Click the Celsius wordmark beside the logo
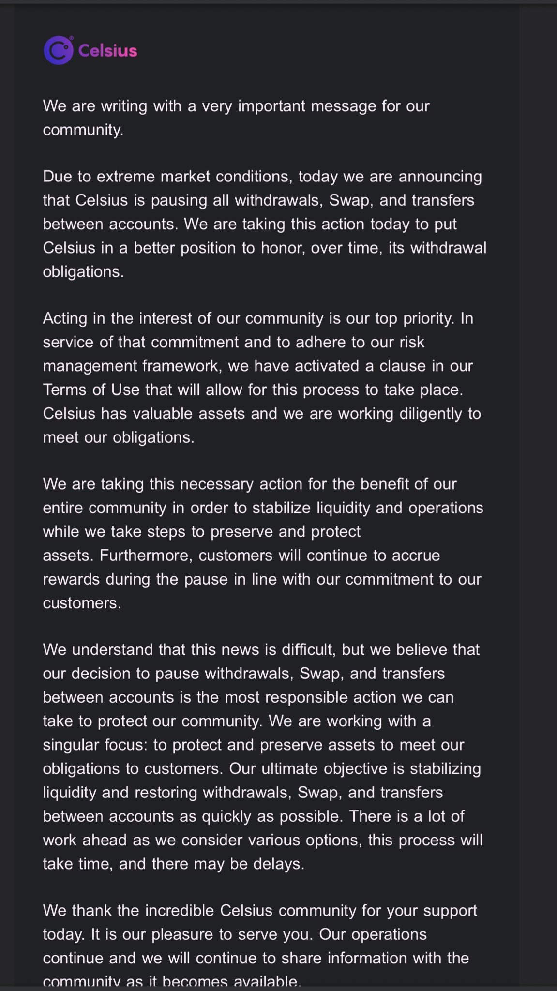The width and height of the screenshot is (557, 991). [x=107, y=51]
